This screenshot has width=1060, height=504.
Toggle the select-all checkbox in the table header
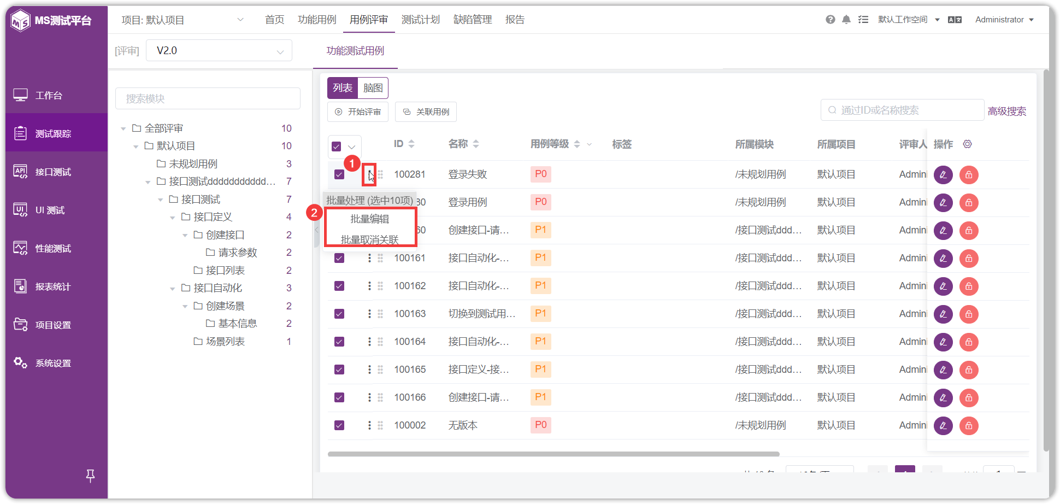(337, 146)
